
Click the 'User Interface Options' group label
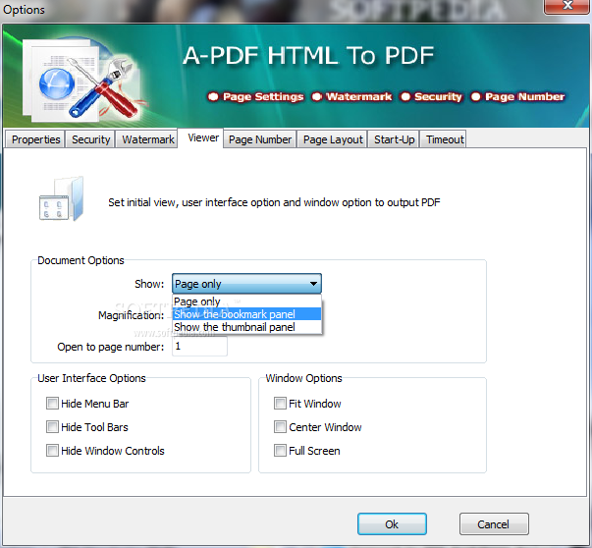(x=91, y=378)
